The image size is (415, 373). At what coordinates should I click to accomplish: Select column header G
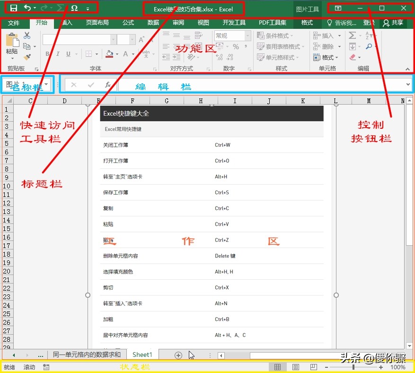coord(167,101)
